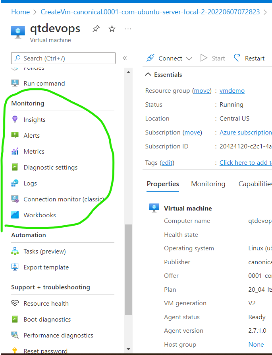This screenshot has width=272, height=355.
Task: Click the Central US location value
Action: (235, 119)
